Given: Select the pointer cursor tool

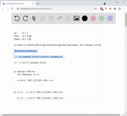Looking at the screenshot, I should tap(34, 18).
